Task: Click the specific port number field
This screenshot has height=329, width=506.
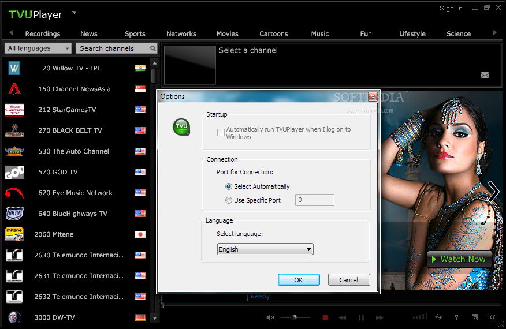Action: point(315,200)
